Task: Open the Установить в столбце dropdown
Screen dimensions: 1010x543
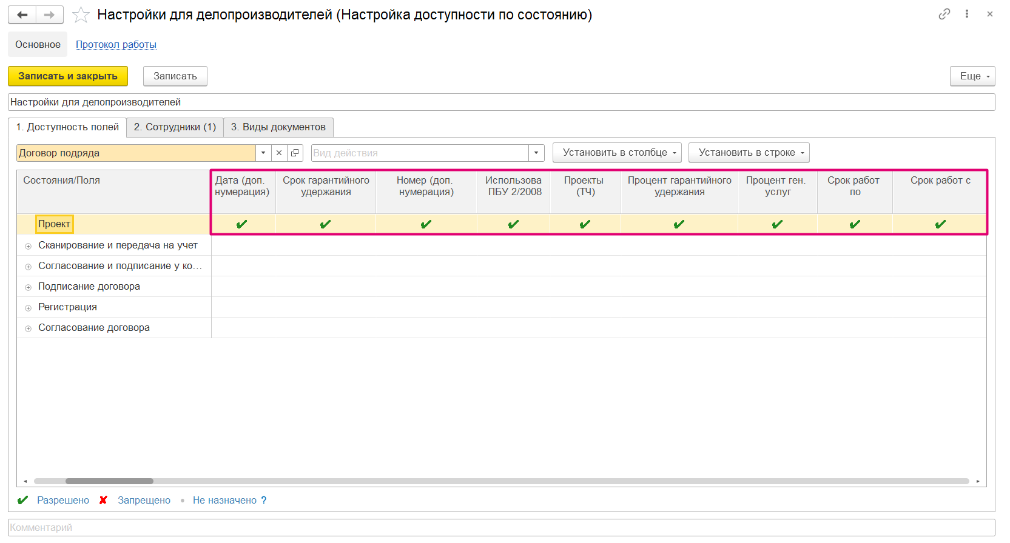Action: pyautogui.click(x=617, y=153)
